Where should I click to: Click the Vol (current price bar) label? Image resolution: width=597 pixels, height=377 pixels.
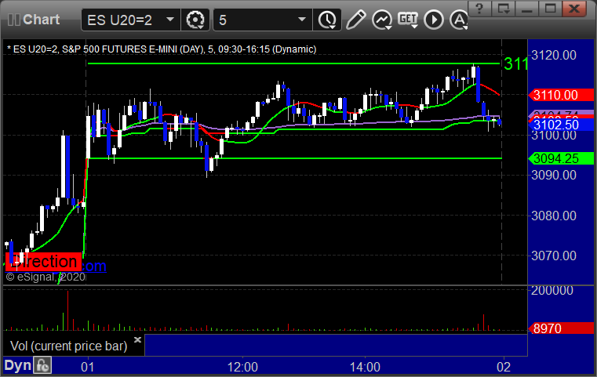[x=68, y=346]
